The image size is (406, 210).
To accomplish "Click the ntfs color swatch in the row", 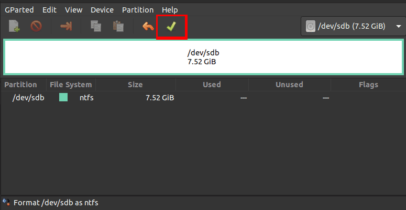I will (63, 98).
